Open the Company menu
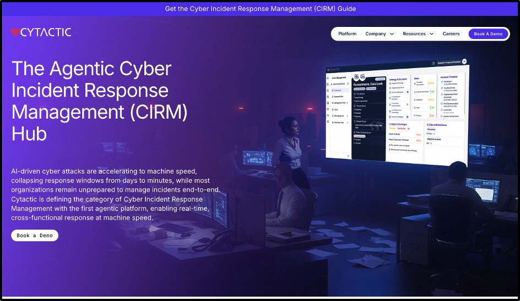This screenshot has width=520, height=301. coord(376,34)
